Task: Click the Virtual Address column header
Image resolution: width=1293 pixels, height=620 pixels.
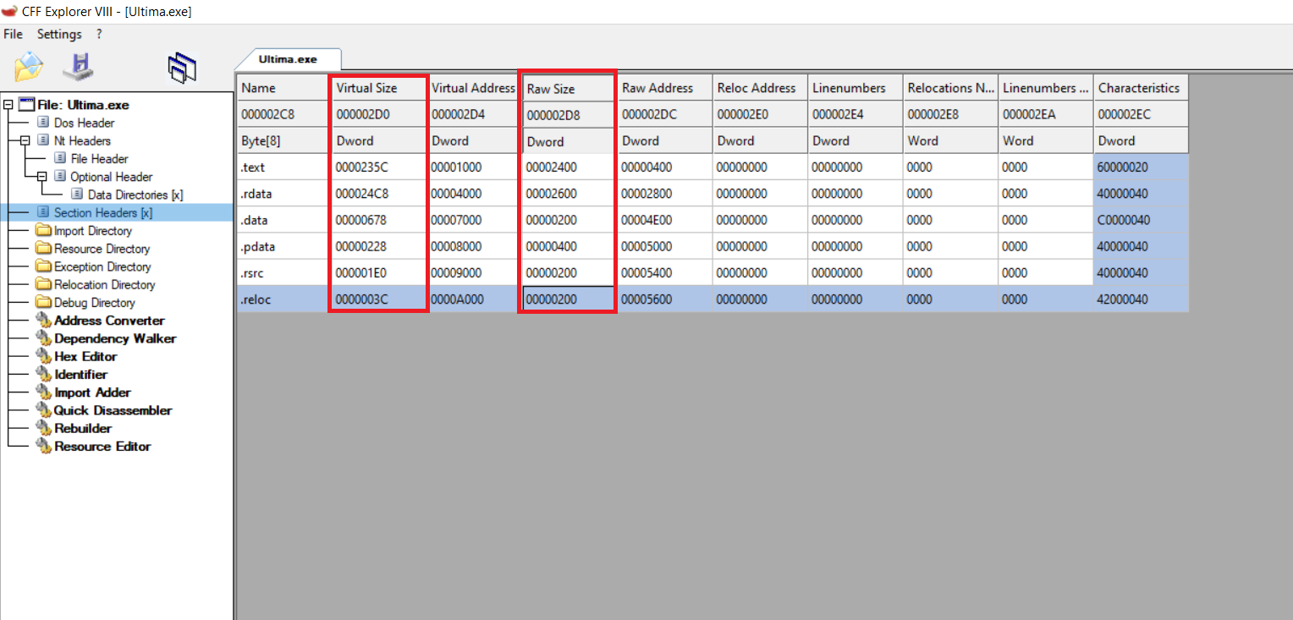Action: [474, 88]
